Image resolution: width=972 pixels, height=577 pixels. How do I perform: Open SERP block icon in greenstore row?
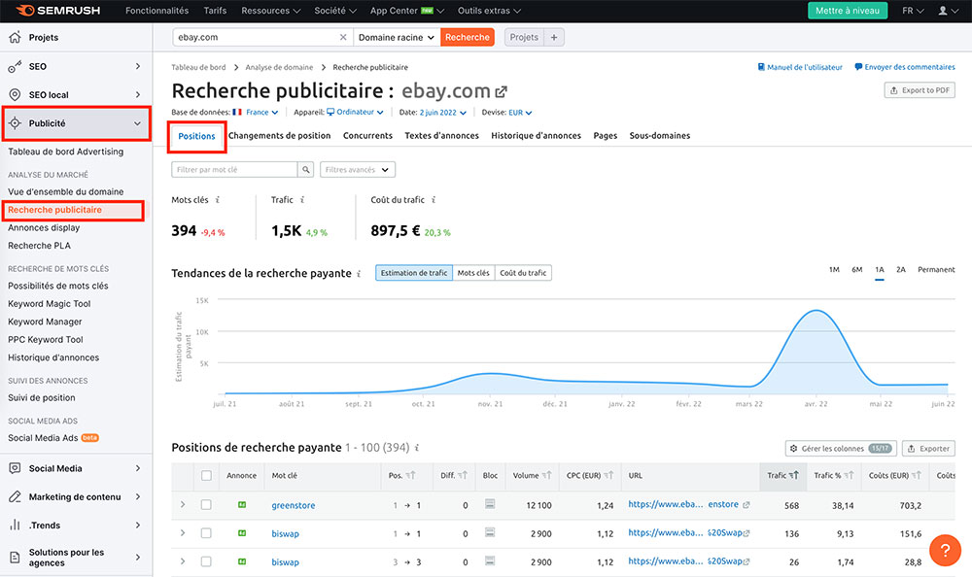click(x=490, y=504)
